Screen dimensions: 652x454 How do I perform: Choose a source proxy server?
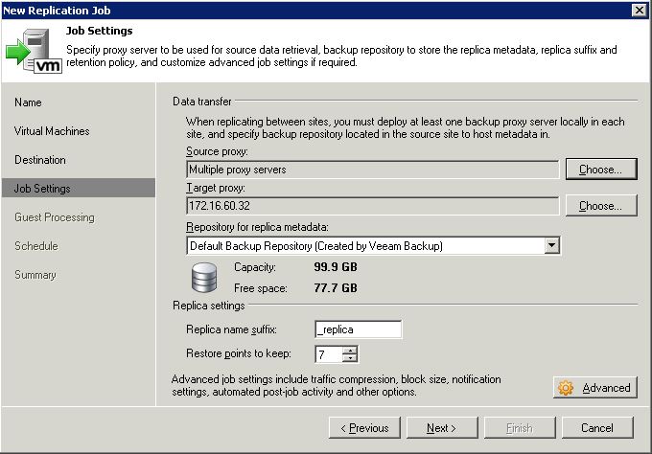click(601, 170)
